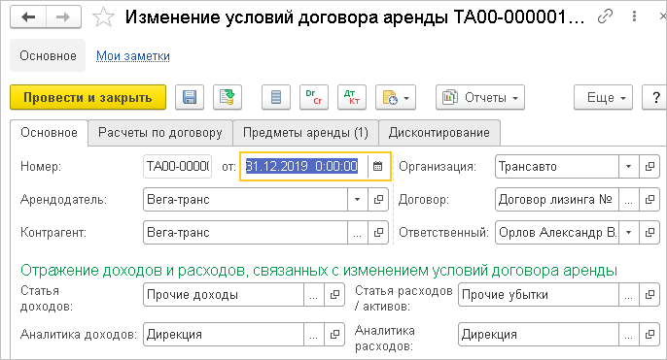Add document to favorites star

coord(103,17)
